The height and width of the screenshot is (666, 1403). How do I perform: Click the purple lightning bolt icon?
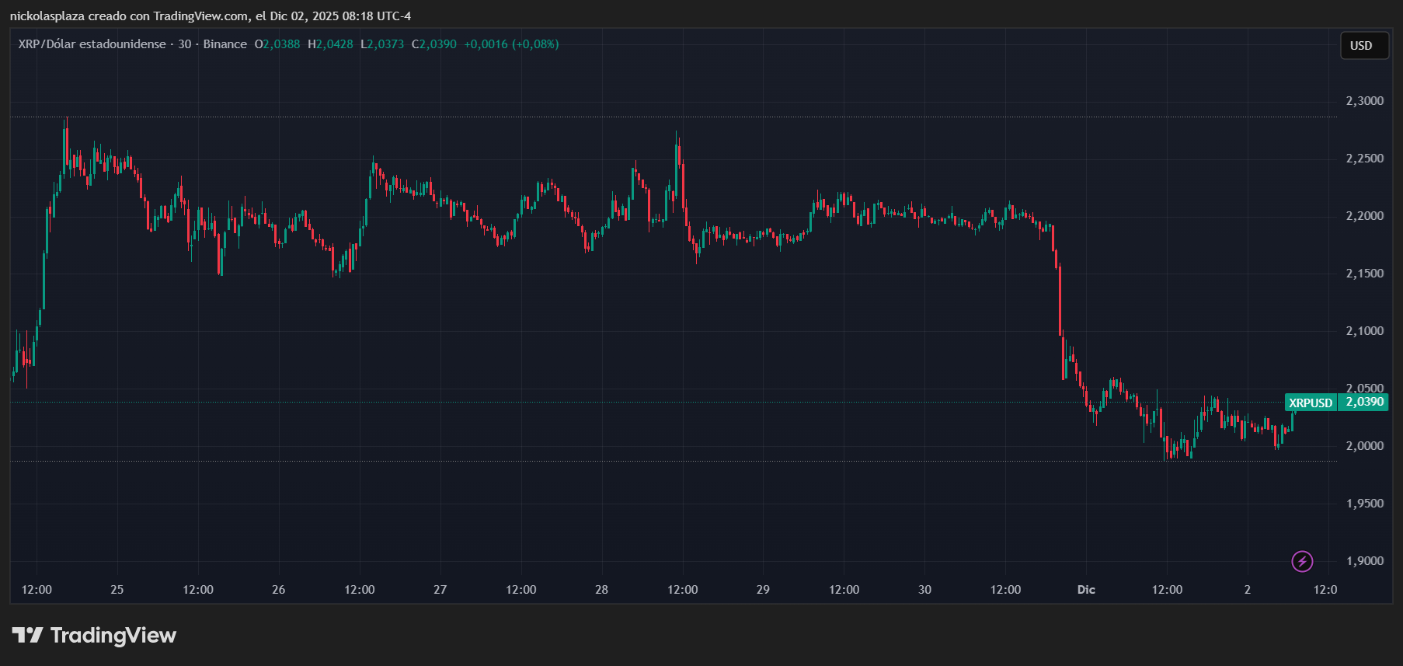[1302, 560]
